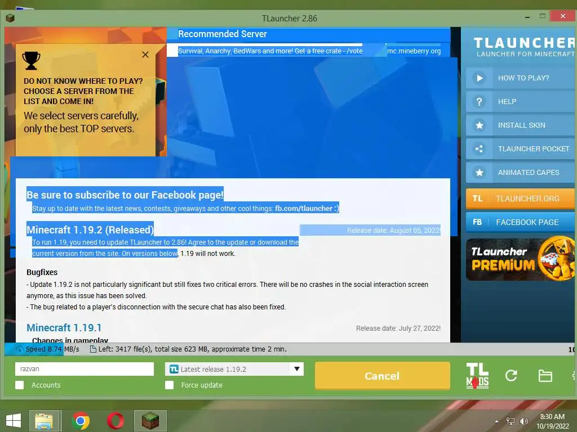Toggle the Force update checkbox
Screen dimensions: 577x432
point(169,385)
